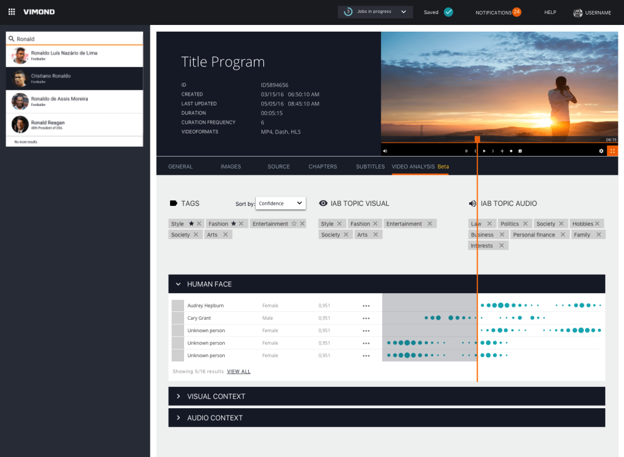The width and height of the screenshot is (624, 457).
Task: Play the video
Action: (484, 151)
